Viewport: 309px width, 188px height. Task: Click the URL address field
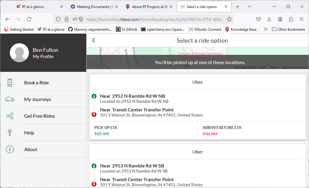point(155,19)
